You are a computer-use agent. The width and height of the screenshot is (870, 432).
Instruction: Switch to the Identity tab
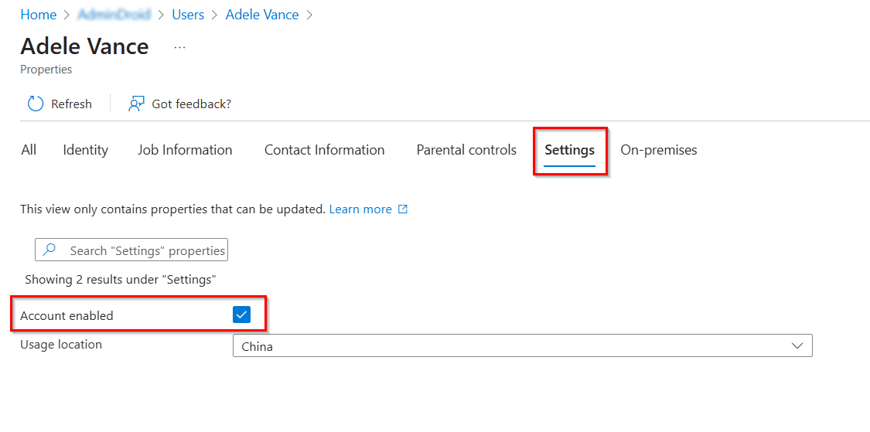point(85,150)
